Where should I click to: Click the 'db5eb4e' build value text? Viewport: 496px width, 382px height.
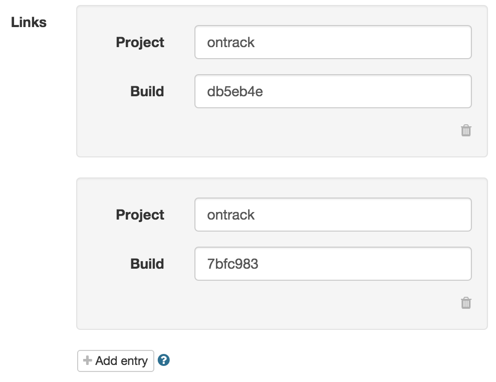[235, 92]
